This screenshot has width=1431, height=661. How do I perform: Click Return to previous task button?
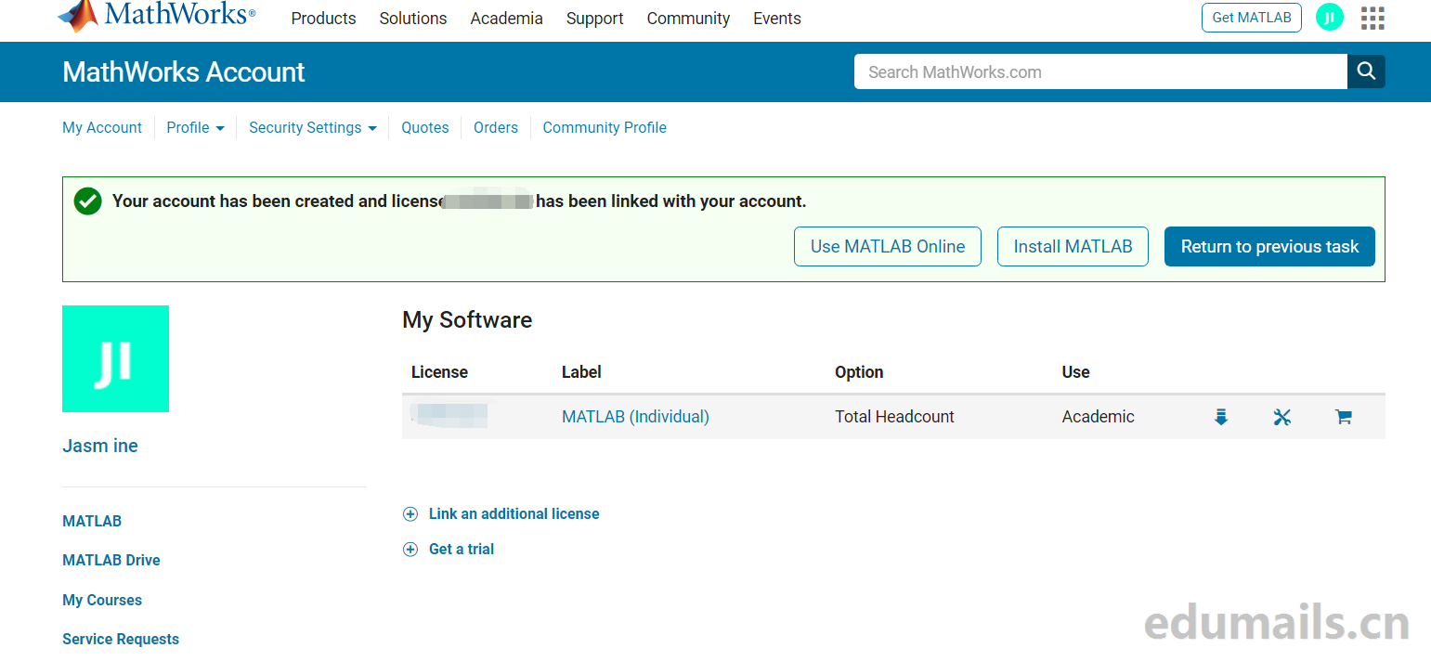(1269, 247)
